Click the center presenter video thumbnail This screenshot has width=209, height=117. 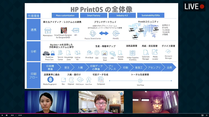point(101,102)
